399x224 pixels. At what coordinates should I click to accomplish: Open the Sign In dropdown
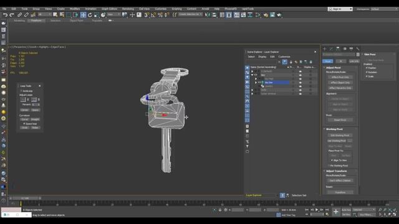click(340, 9)
